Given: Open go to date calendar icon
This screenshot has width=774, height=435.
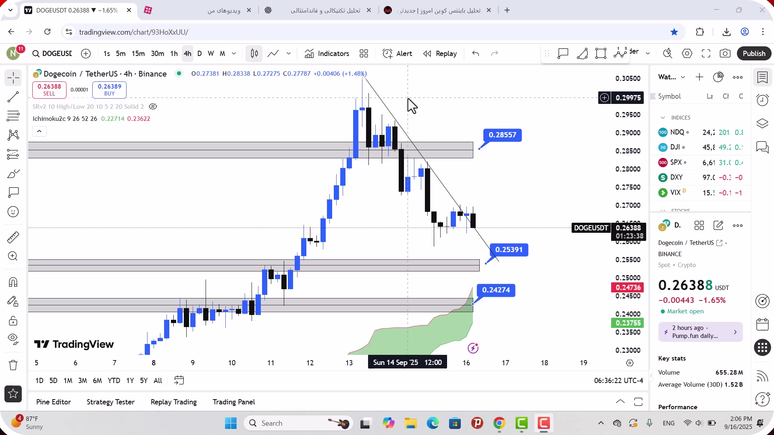Looking at the screenshot, I should pos(179,381).
